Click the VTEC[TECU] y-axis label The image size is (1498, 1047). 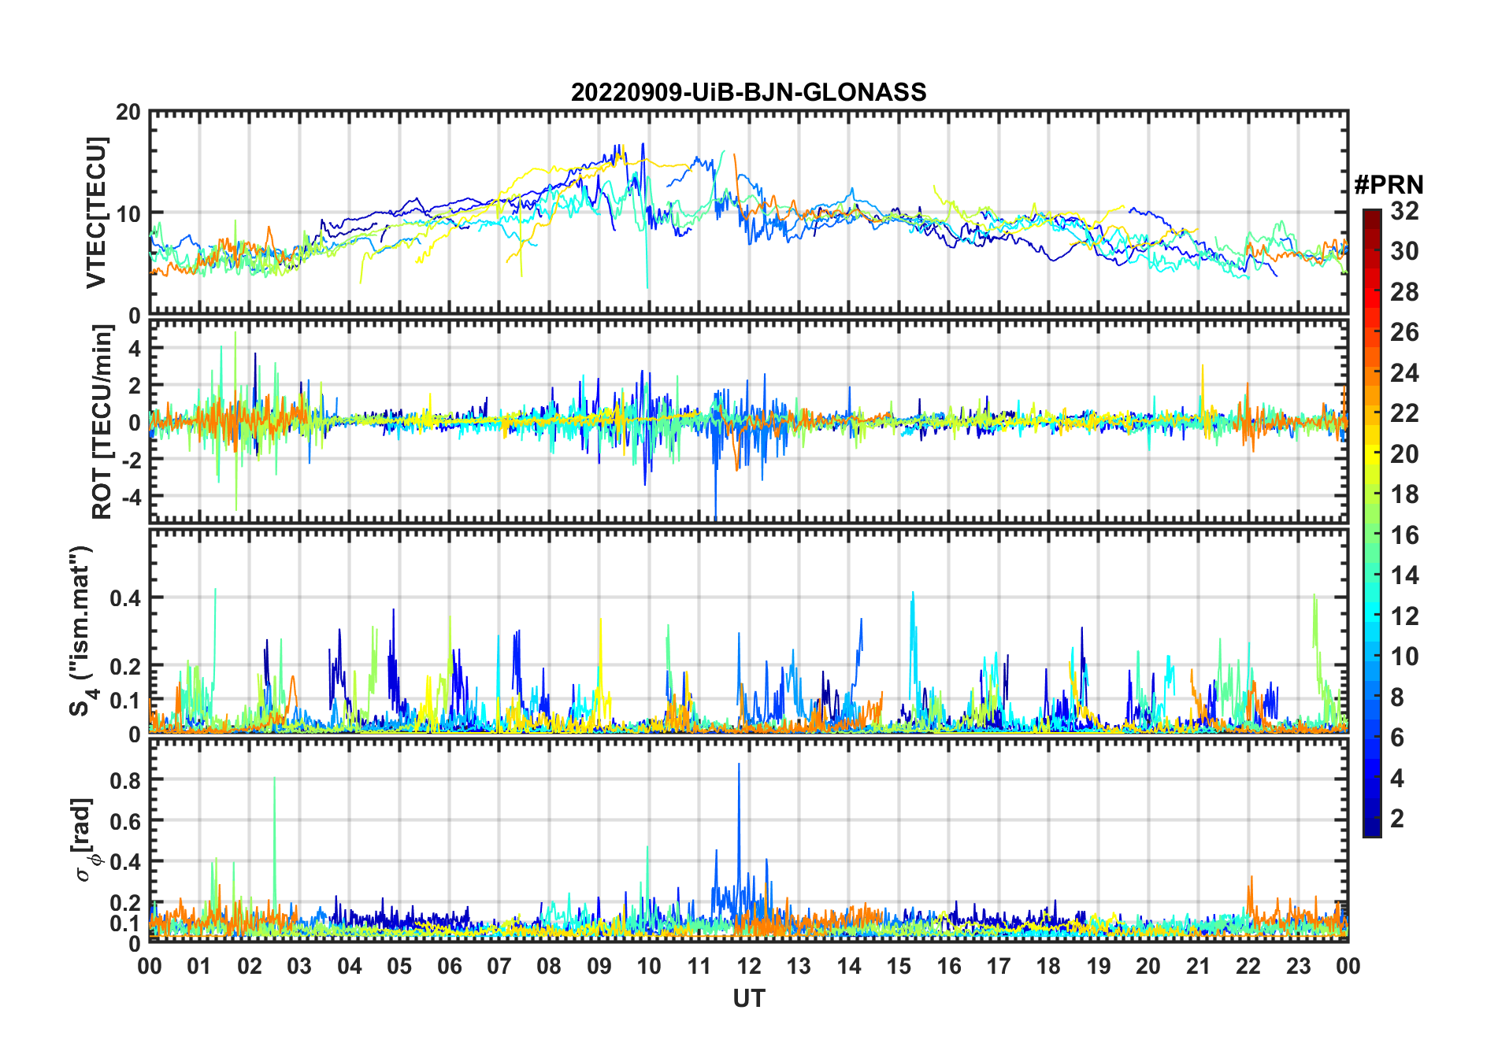pos(96,213)
